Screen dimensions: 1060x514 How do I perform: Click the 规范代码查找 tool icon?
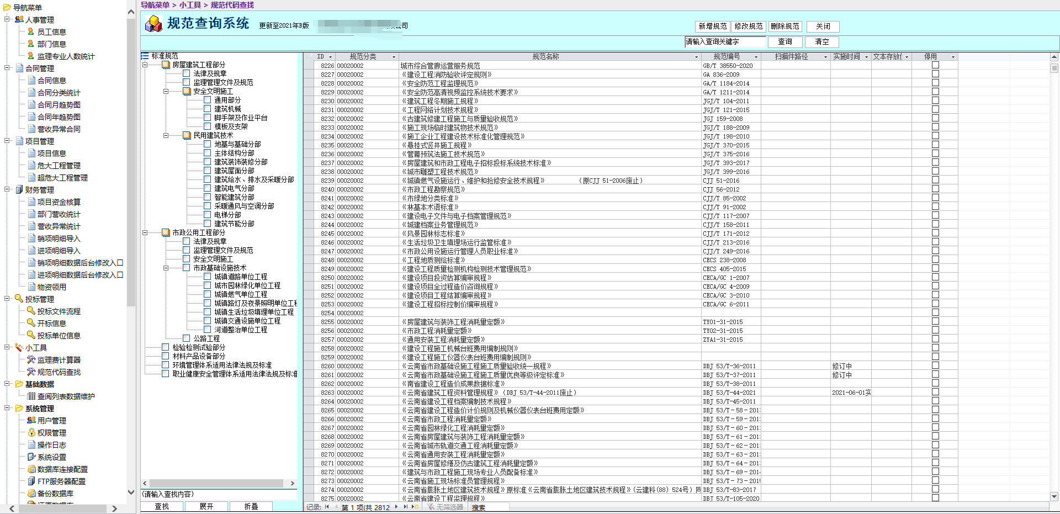(31, 372)
